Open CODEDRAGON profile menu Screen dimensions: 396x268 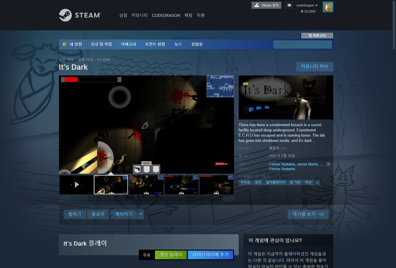pyautogui.click(x=166, y=15)
